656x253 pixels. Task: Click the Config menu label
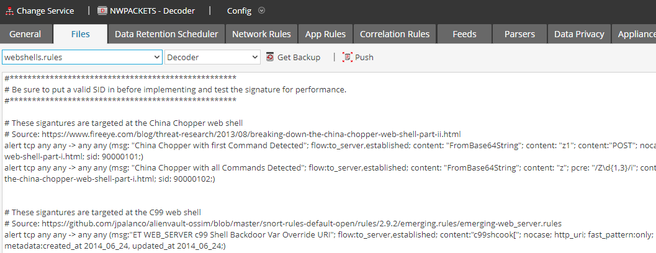click(239, 11)
